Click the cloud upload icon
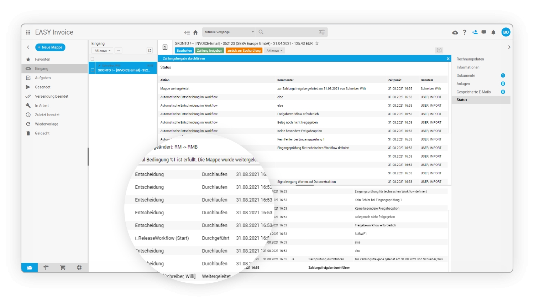The height and width of the screenshot is (297, 534). click(455, 32)
